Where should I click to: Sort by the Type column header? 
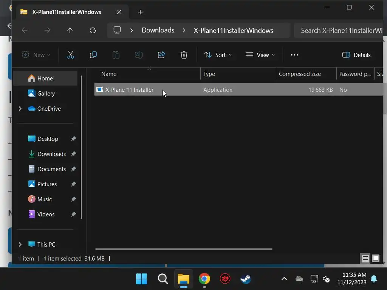click(238, 74)
